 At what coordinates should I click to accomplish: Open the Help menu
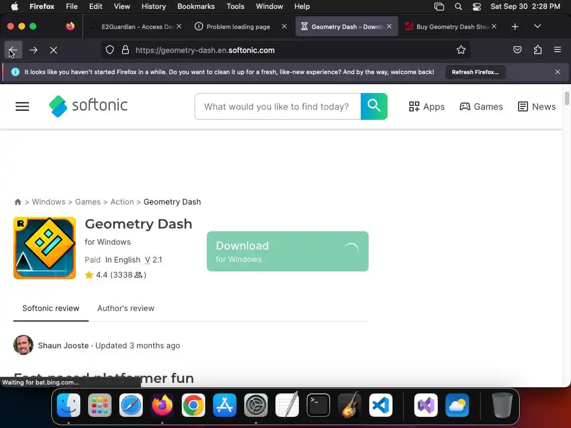[302, 6]
